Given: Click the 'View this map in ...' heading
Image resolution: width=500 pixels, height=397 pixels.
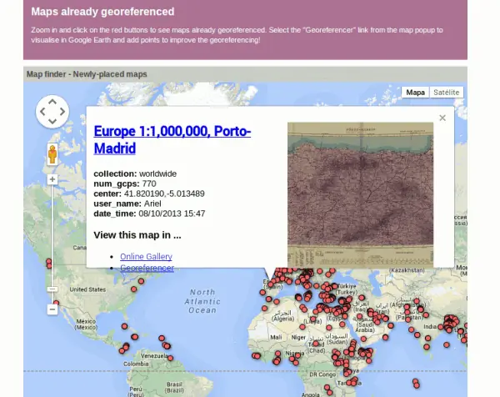Looking at the screenshot, I should click(x=137, y=235).
